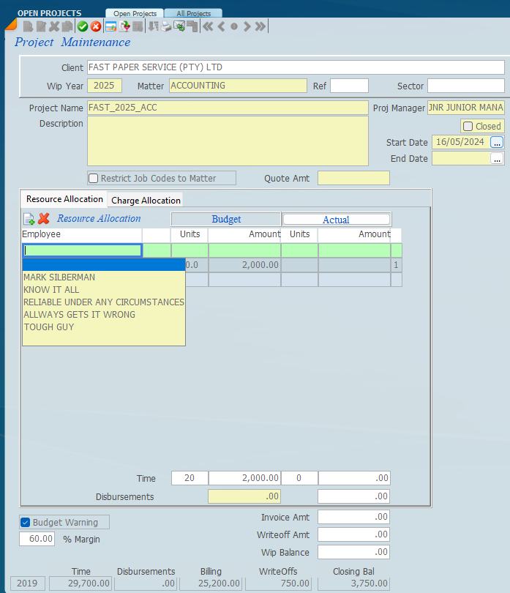Click the green checkmark save icon

pos(83,26)
